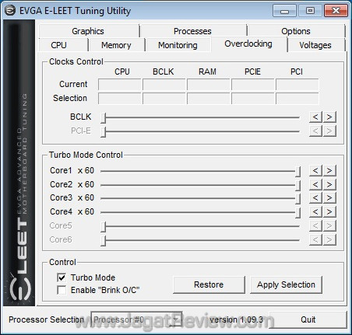Viewport: 352px width, 335px height.
Task: Go to the Monitoring tab
Action: (x=178, y=45)
